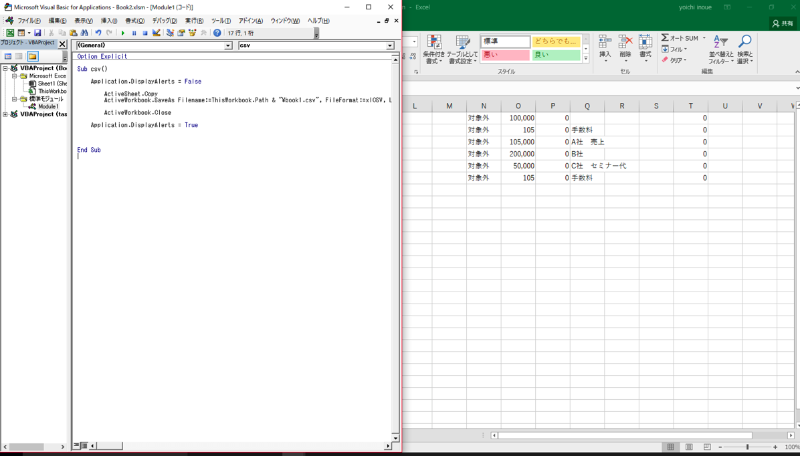
Task: Pause execution with the Break icon
Action: (x=134, y=33)
